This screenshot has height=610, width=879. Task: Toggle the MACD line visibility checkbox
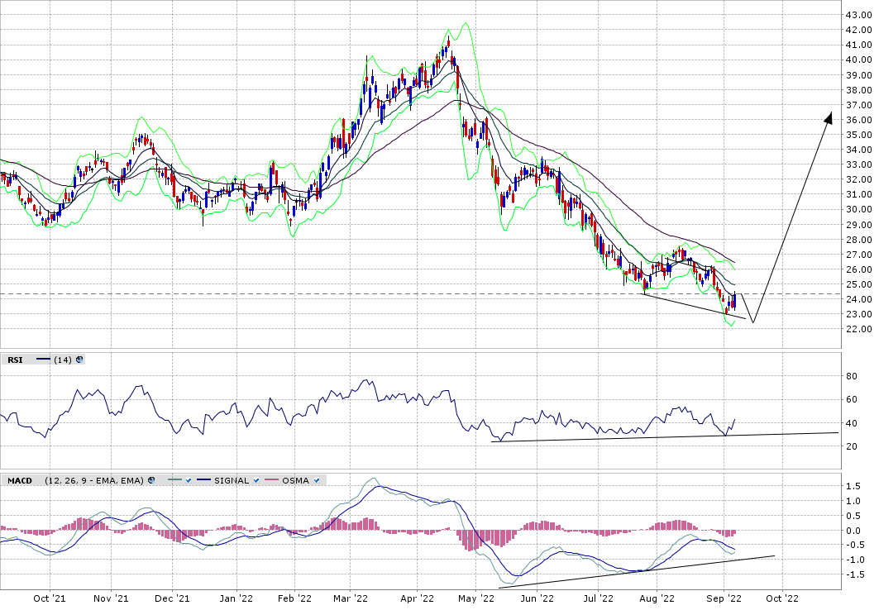click(189, 480)
